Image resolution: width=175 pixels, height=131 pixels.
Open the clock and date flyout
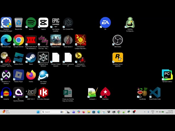(x=169, y=112)
